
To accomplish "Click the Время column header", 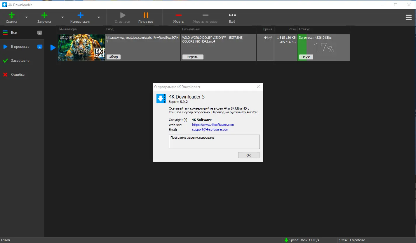I will pos(268,29).
